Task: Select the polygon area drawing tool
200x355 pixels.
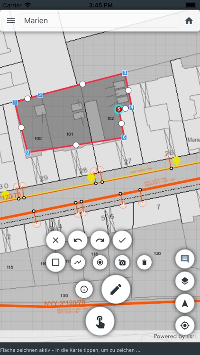Action: [55, 262]
